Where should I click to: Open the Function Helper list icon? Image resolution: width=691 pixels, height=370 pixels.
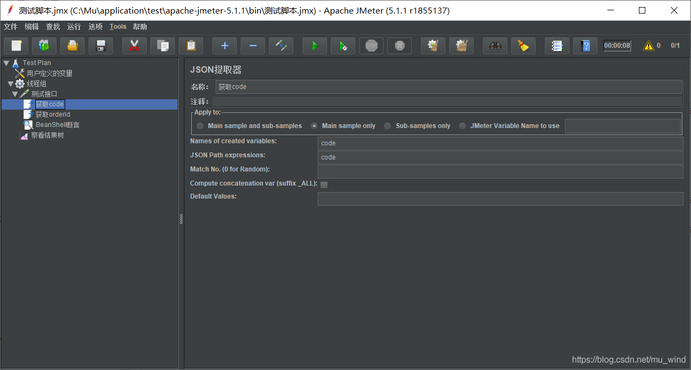[557, 46]
